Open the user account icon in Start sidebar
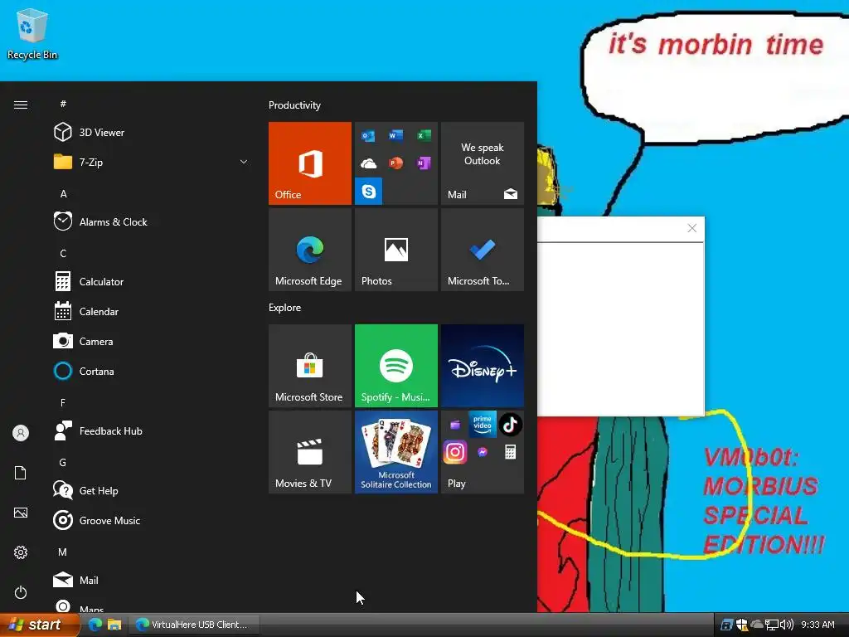The width and height of the screenshot is (849, 637). point(21,433)
